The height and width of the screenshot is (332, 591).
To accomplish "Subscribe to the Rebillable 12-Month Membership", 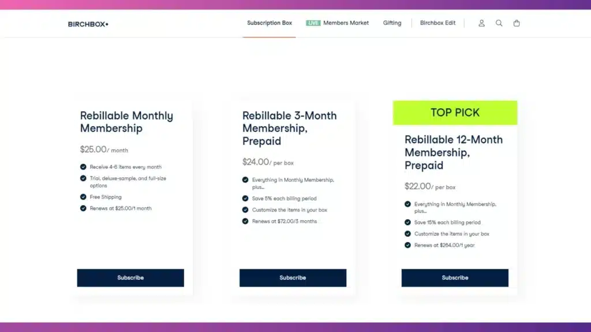I will point(455,277).
